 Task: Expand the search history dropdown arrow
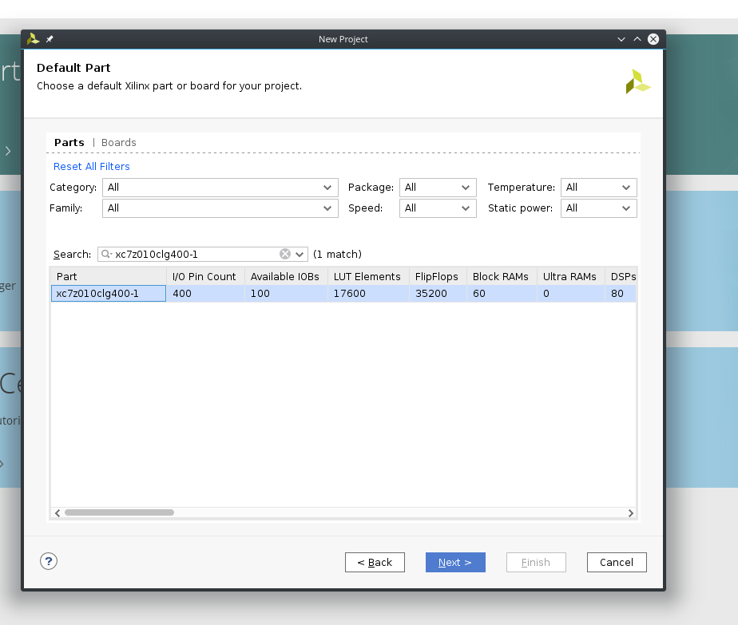(300, 255)
